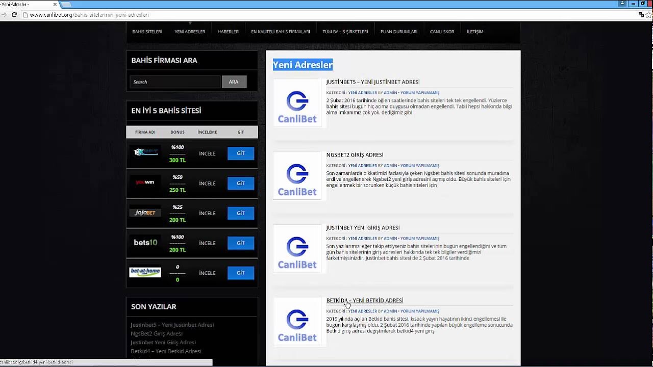Open CanliBet thumbnail of Justinbet Yeni Giris post
The width and height of the screenshot is (653, 367).
297,249
